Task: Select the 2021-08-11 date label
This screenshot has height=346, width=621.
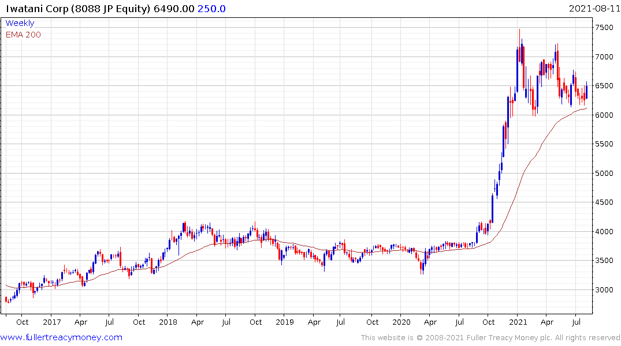Action: (x=594, y=8)
